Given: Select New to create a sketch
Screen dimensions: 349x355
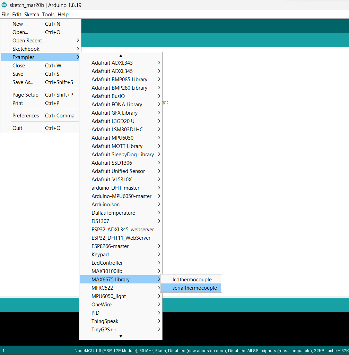Looking at the screenshot, I should [x=17, y=24].
